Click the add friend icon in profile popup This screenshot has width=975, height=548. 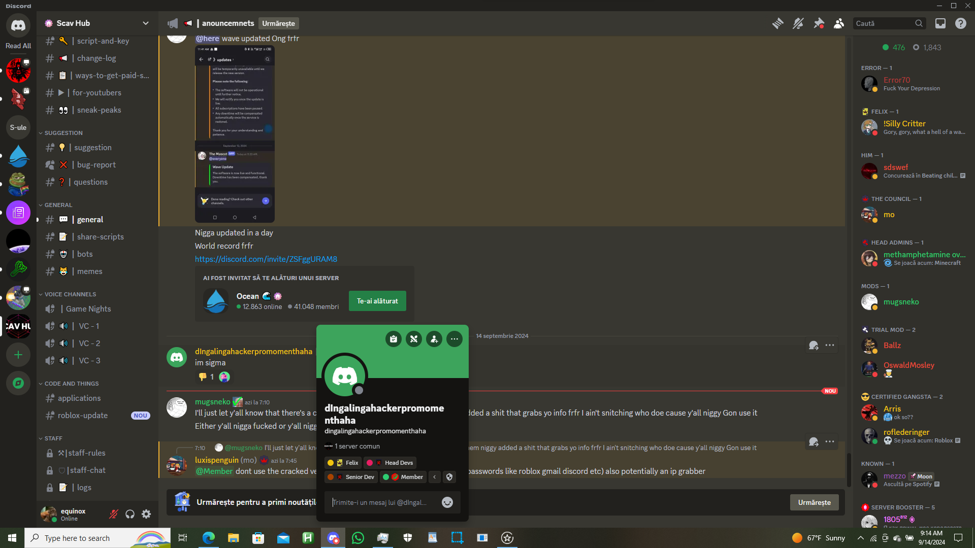434,339
